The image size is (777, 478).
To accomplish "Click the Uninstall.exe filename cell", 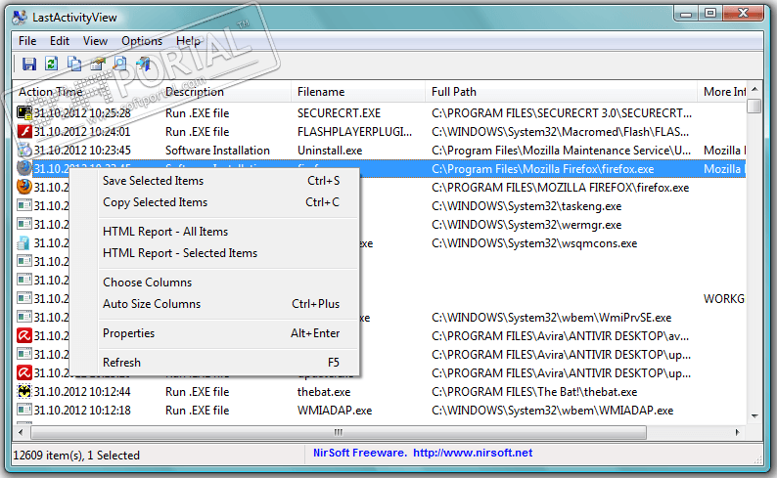I will coord(330,151).
